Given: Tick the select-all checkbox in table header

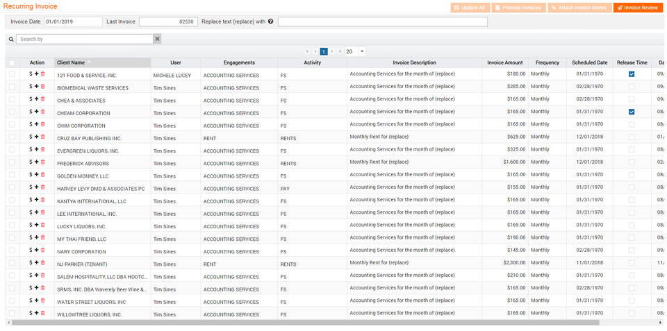Looking at the screenshot, I should tap(12, 63).
